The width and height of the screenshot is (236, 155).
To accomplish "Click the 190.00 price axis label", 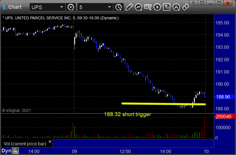I will tap(222, 84).
